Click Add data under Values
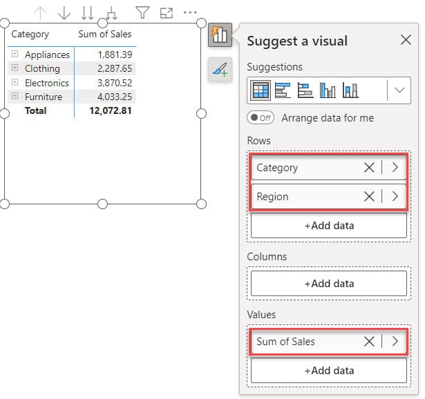 pyautogui.click(x=329, y=370)
